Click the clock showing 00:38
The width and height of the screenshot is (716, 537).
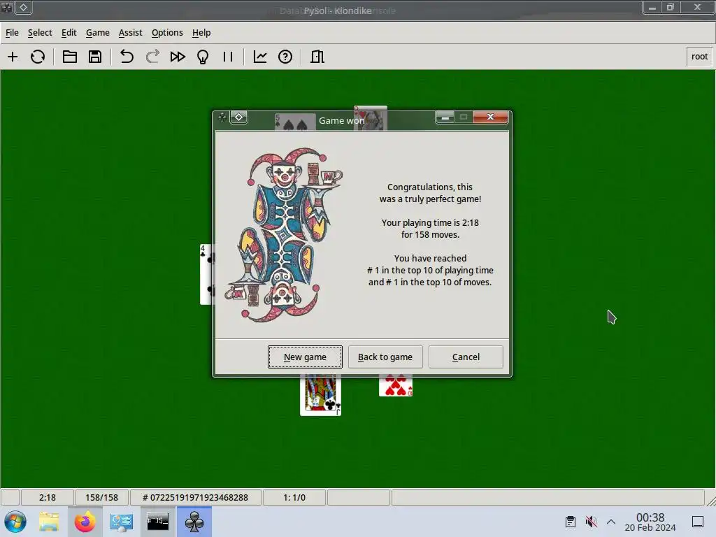click(x=650, y=522)
